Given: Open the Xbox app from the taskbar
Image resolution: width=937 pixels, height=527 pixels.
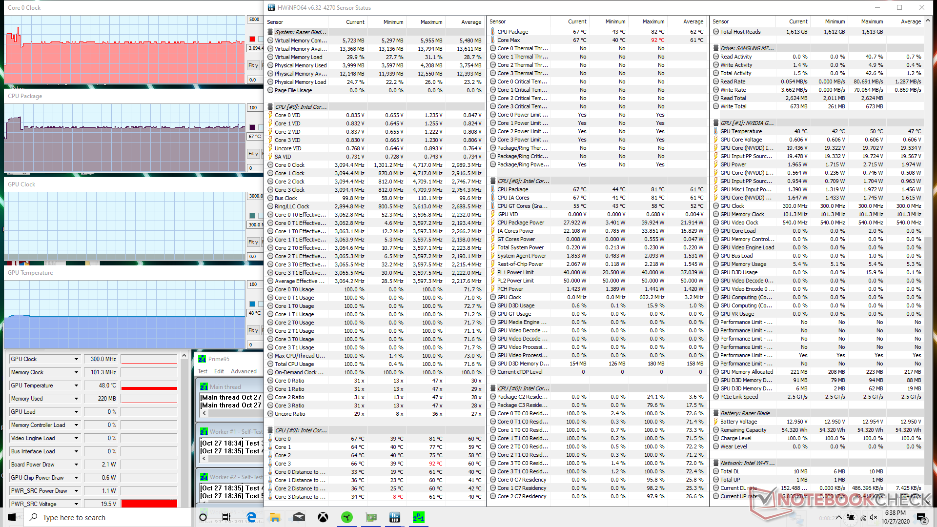Looking at the screenshot, I should click(323, 517).
